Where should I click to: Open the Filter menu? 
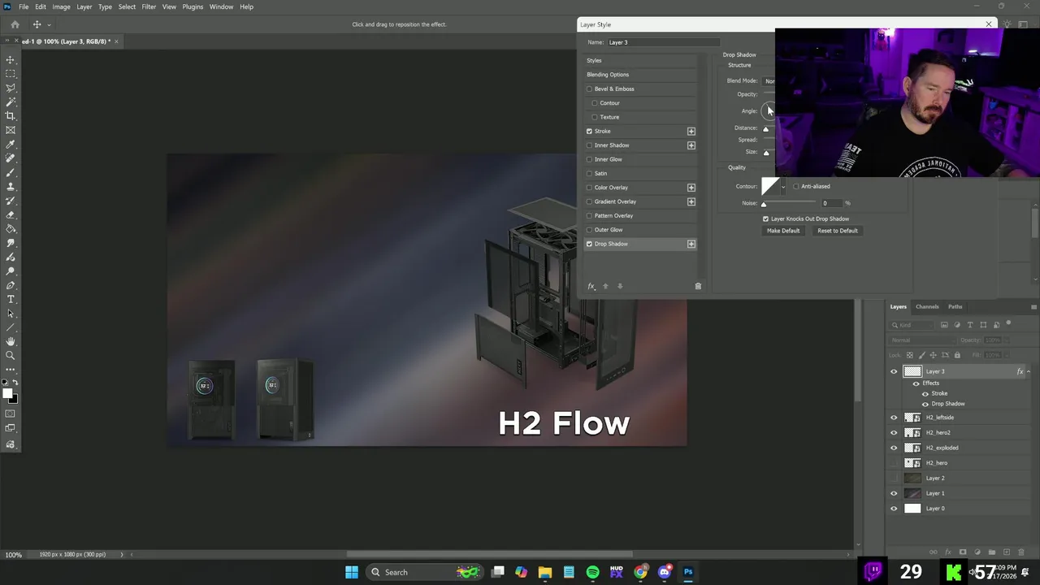149,6
